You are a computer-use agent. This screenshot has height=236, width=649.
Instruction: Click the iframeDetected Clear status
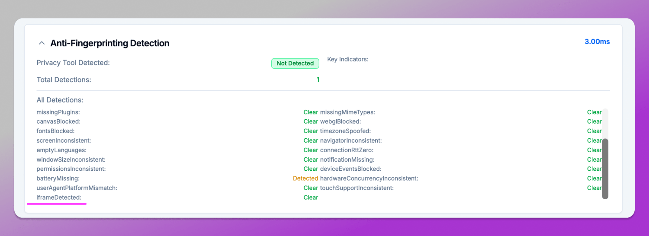[311, 198]
